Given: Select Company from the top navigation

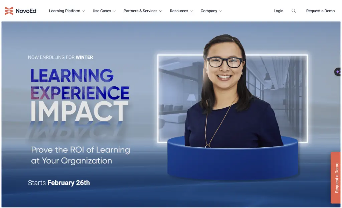Looking at the screenshot, I should [x=209, y=11].
